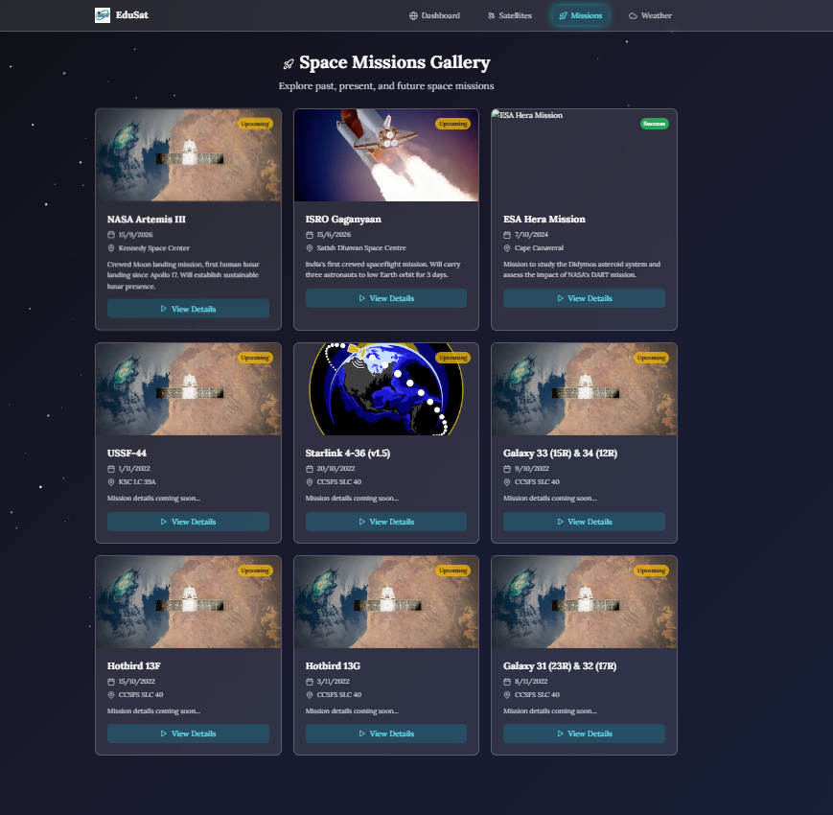View Details for NASA Artemis III

[x=188, y=309]
